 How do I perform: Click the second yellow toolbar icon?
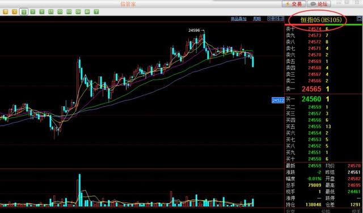coord(14,11)
